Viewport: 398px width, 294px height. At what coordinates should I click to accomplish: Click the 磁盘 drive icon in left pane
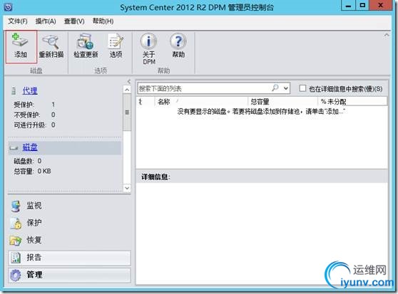click(x=14, y=147)
